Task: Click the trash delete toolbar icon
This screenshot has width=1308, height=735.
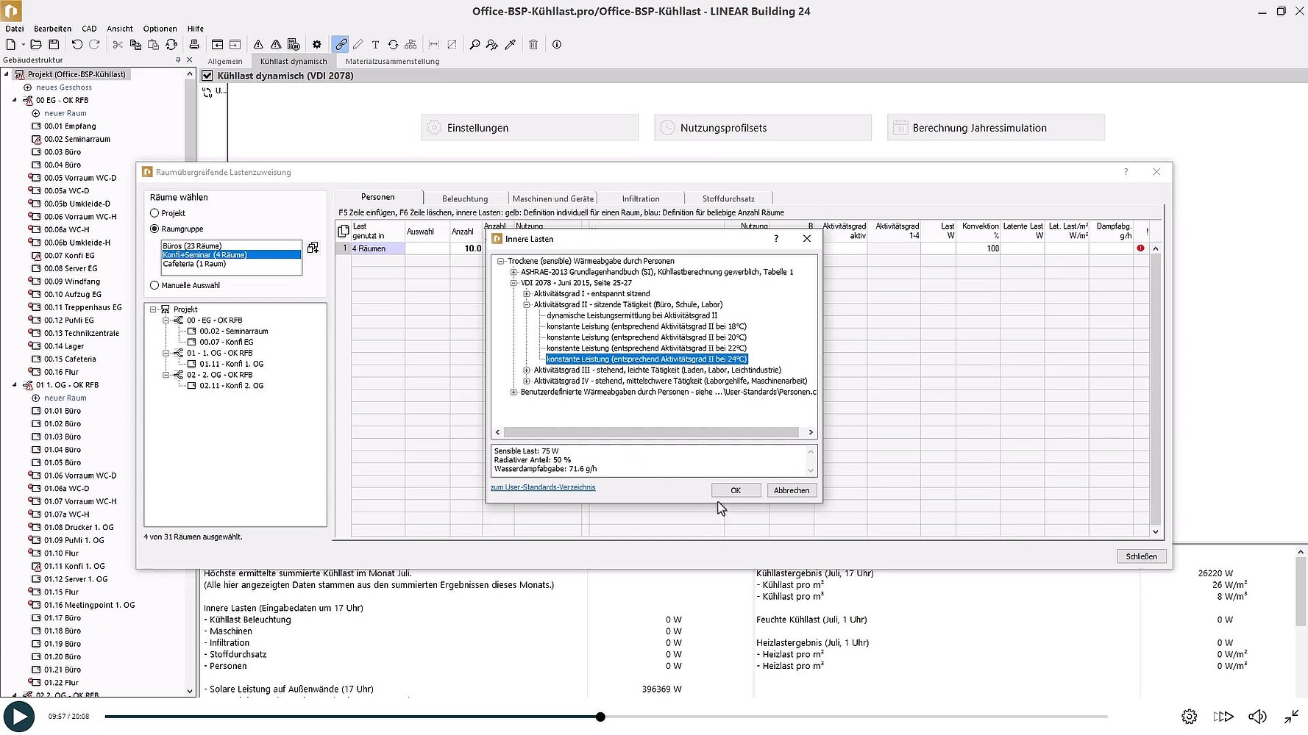Action: (533, 45)
